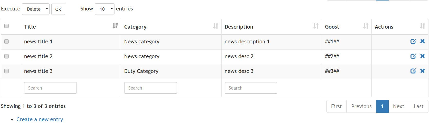Focus the Title search field

(x=50, y=88)
